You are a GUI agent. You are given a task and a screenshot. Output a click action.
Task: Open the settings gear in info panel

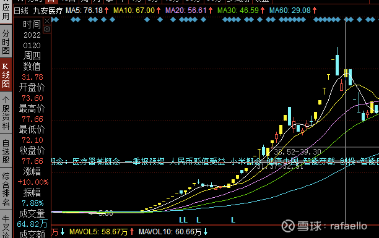tap(47, 29)
